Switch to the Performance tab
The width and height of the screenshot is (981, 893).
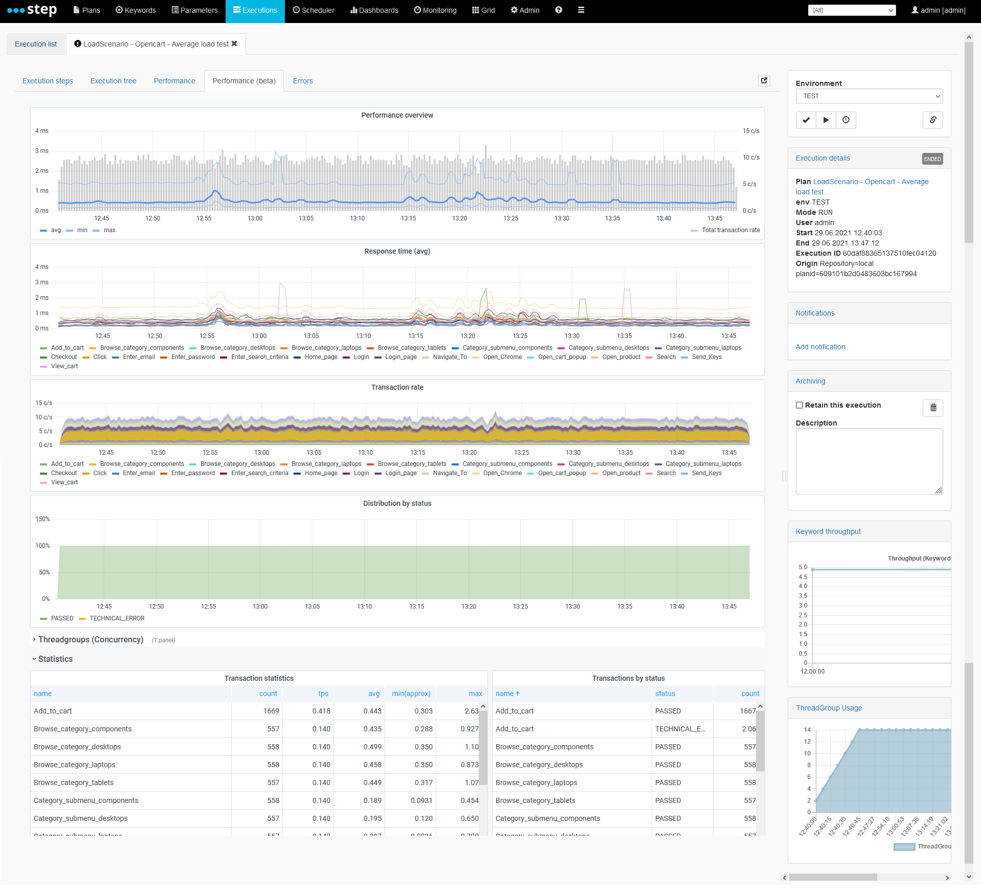174,81
